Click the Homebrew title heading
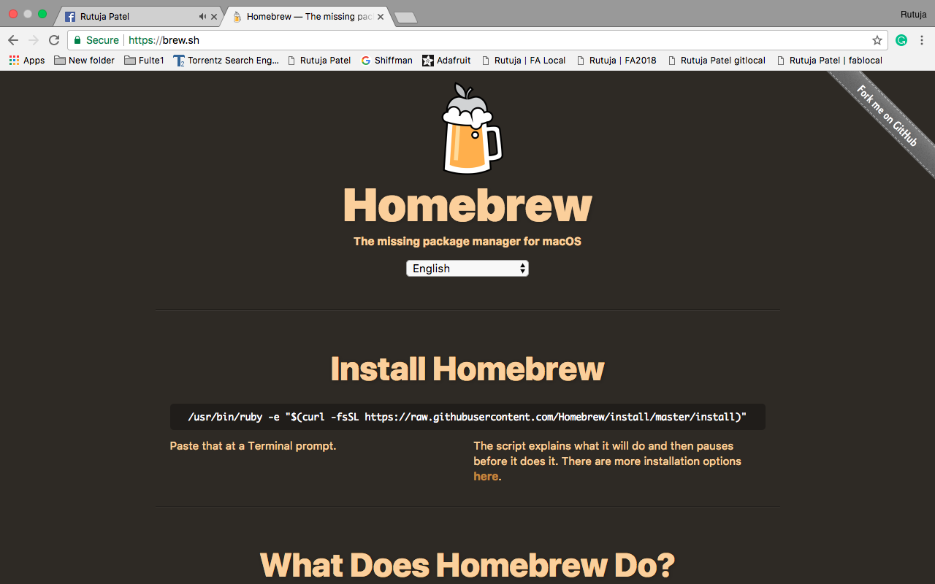Screen dimensions: 935x584 coord(467,205)
